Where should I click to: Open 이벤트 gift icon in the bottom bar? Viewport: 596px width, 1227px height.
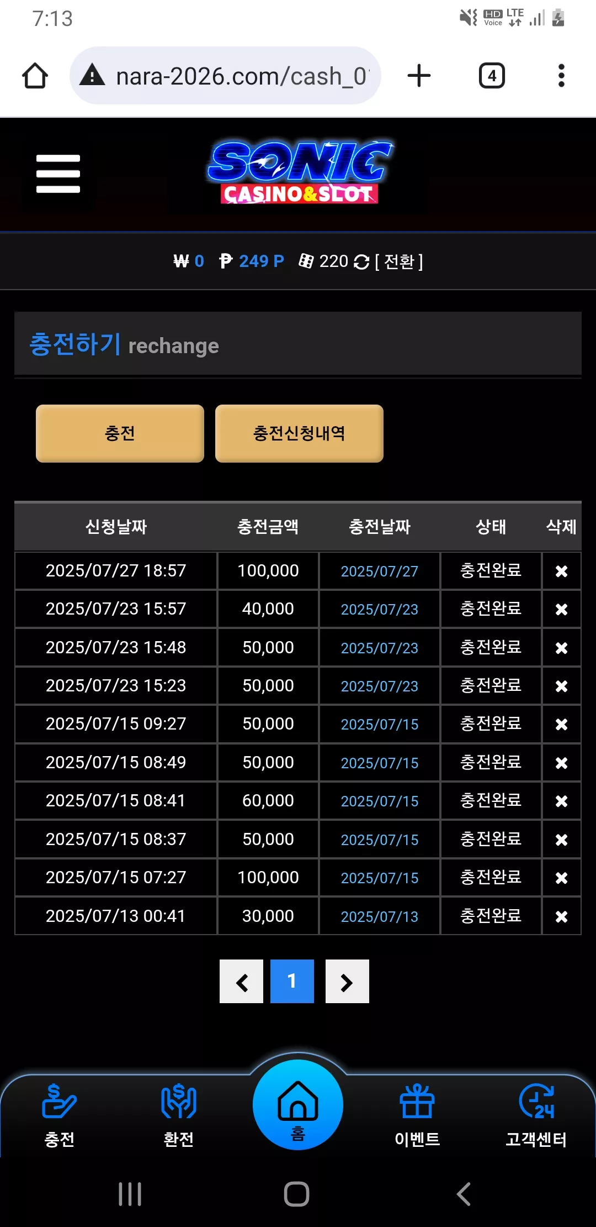(417, 1115)
